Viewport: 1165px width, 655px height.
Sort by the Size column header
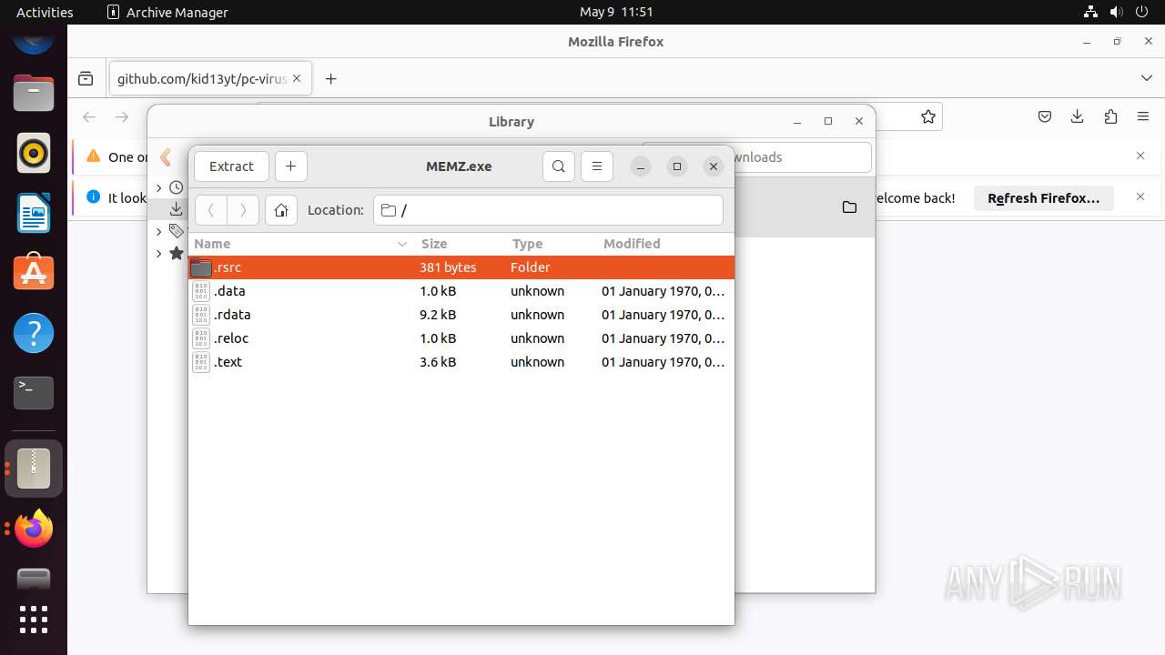[460, 244]
